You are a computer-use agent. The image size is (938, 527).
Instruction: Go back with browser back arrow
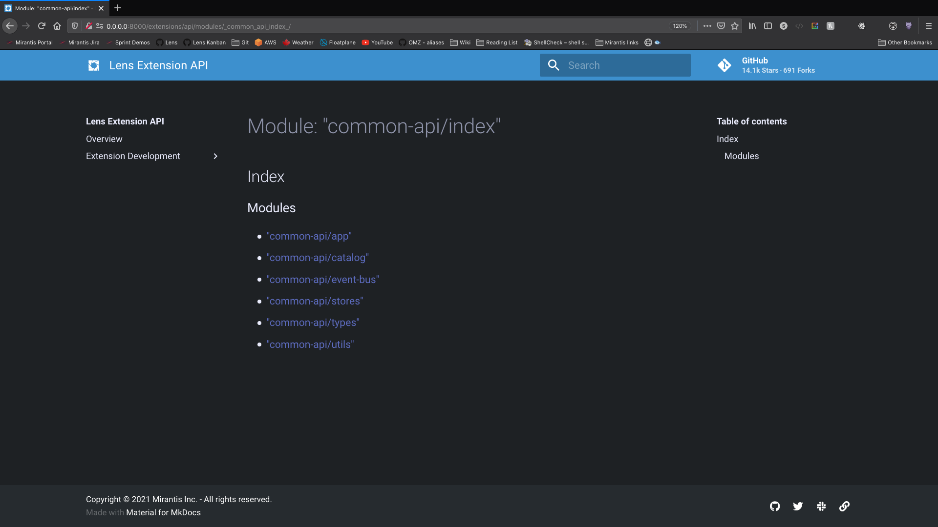click(10, 26)
